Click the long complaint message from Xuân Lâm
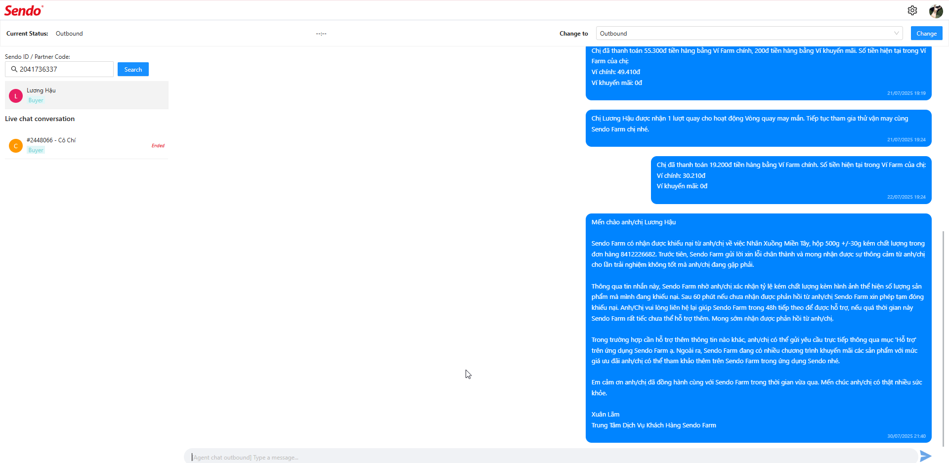The height and width of the screenshot is (463, 949). coord(758,328)
